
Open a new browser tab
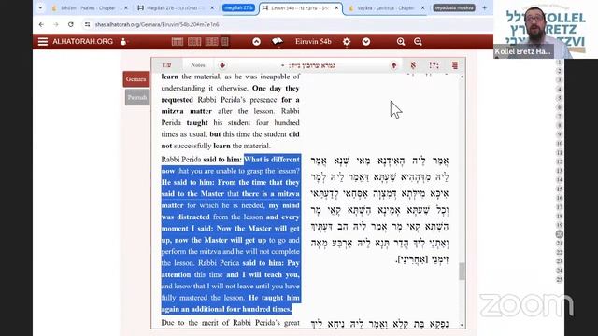tap(484, 7)
